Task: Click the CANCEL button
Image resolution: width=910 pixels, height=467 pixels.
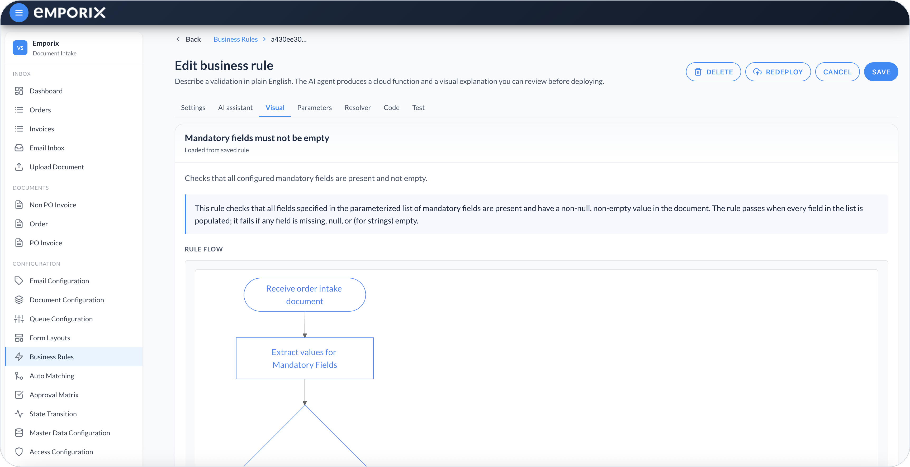Action: pyautogui.click(x=837, y=72)
